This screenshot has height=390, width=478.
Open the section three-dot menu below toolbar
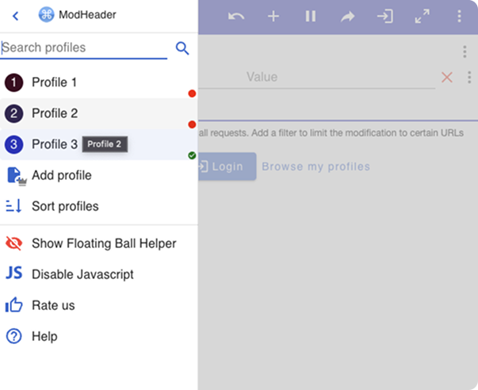click(x=465, y=52)
